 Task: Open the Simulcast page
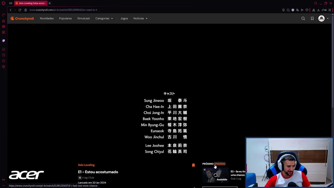[83, 19]
